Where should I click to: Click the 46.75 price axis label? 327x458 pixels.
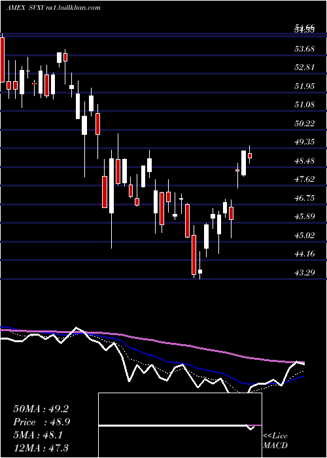(x=304, y=198)
